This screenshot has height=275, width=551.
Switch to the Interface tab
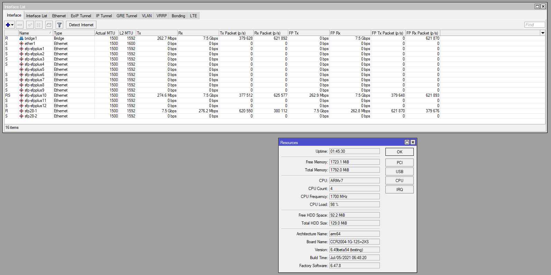pyautogui.click(x=14, y=15)
